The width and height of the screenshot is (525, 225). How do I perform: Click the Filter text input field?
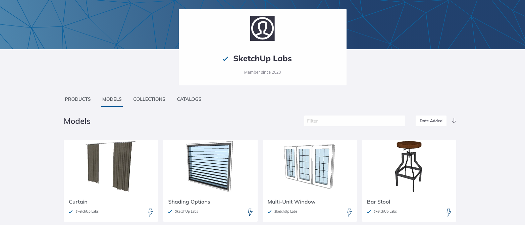pos(354,121)
